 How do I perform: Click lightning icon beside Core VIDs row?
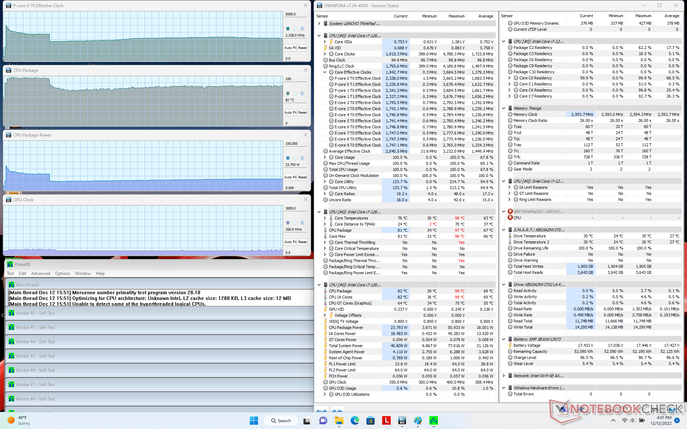[331, 42]
